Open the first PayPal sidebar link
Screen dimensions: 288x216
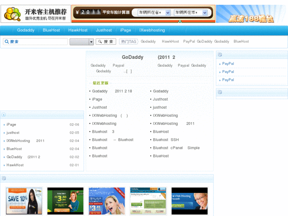tap(228, 63)
